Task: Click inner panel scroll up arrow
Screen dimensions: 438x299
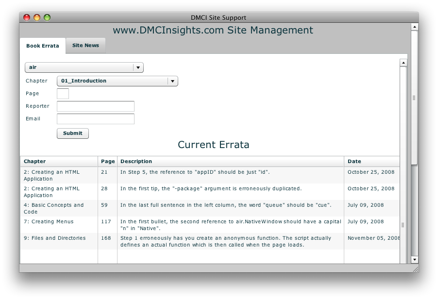Action: 403,63
